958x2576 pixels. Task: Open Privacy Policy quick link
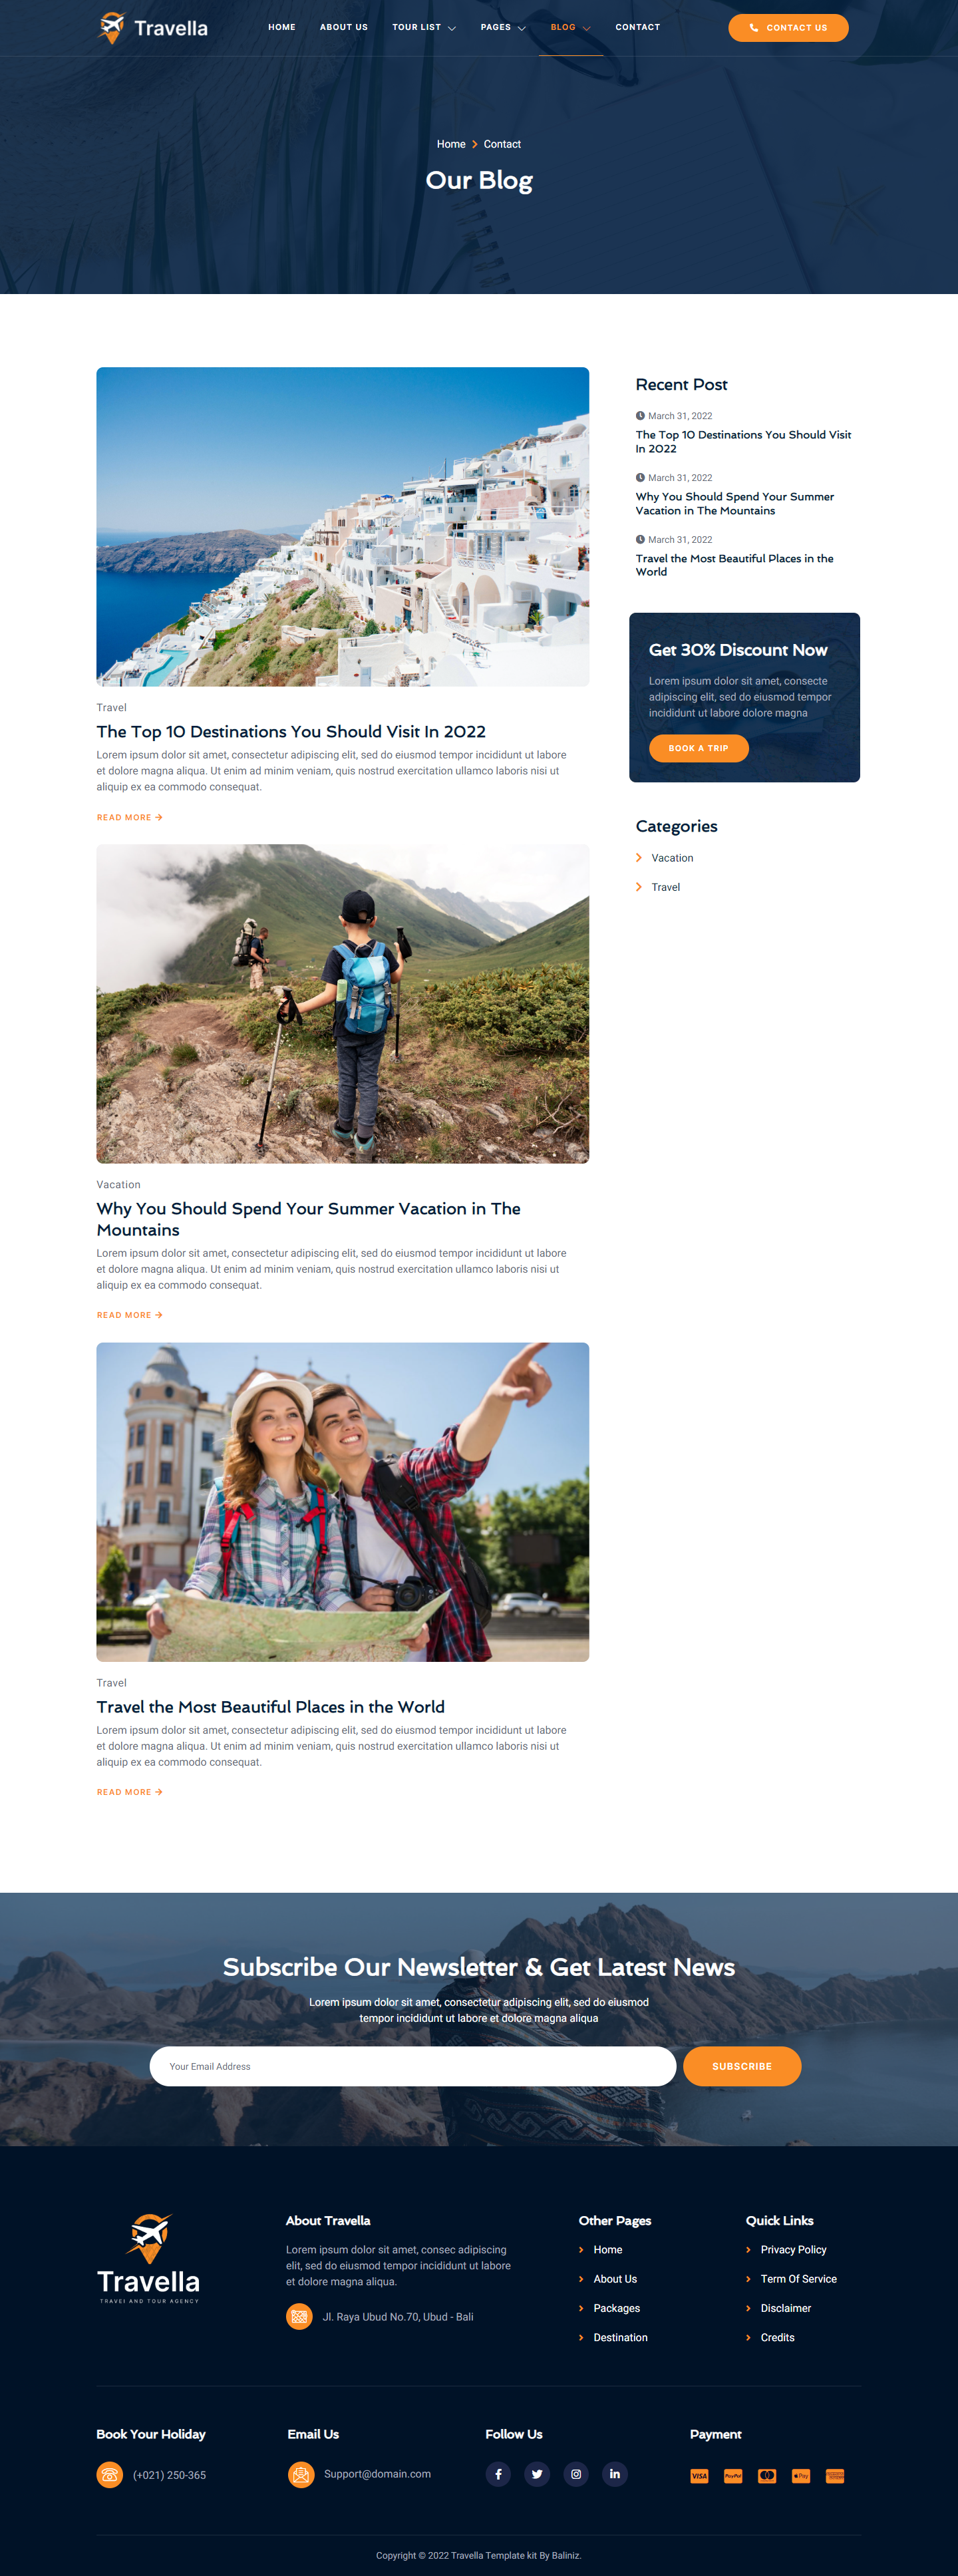coord(793,2250)
